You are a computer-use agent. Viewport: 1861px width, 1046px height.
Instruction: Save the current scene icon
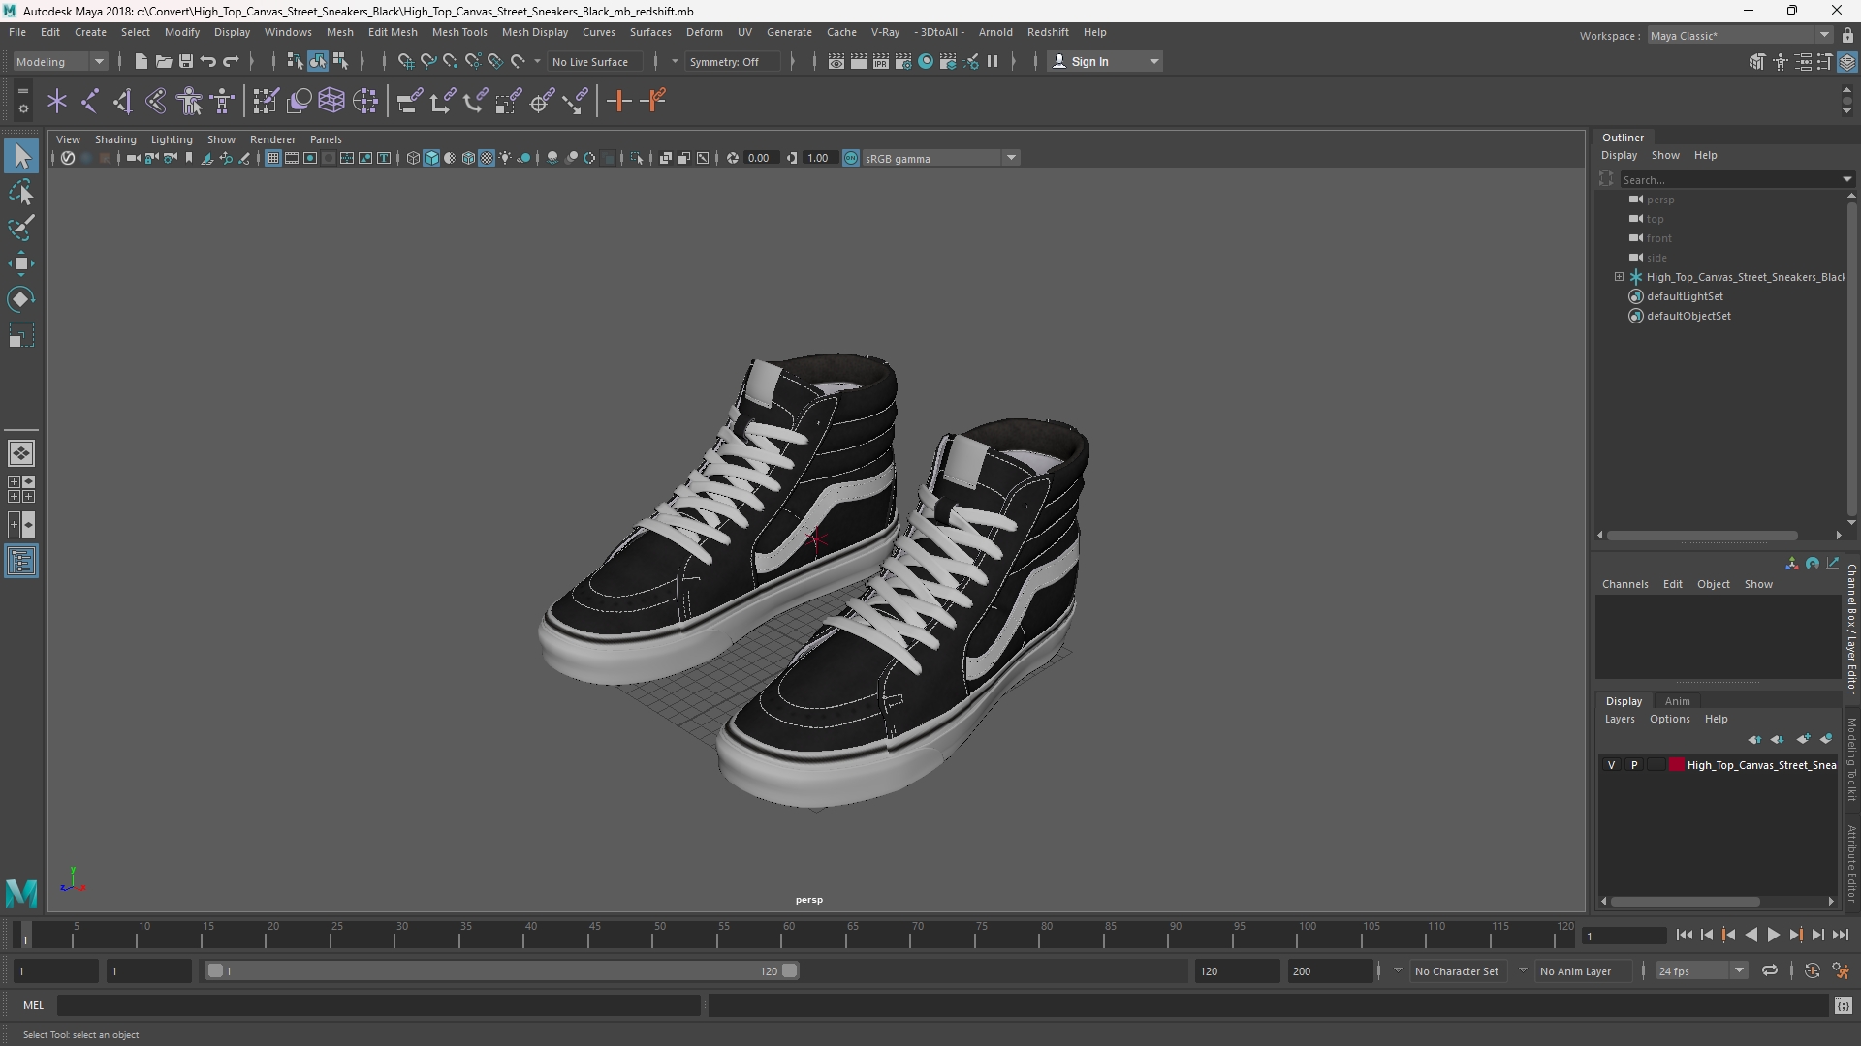[x=185, y=61]
